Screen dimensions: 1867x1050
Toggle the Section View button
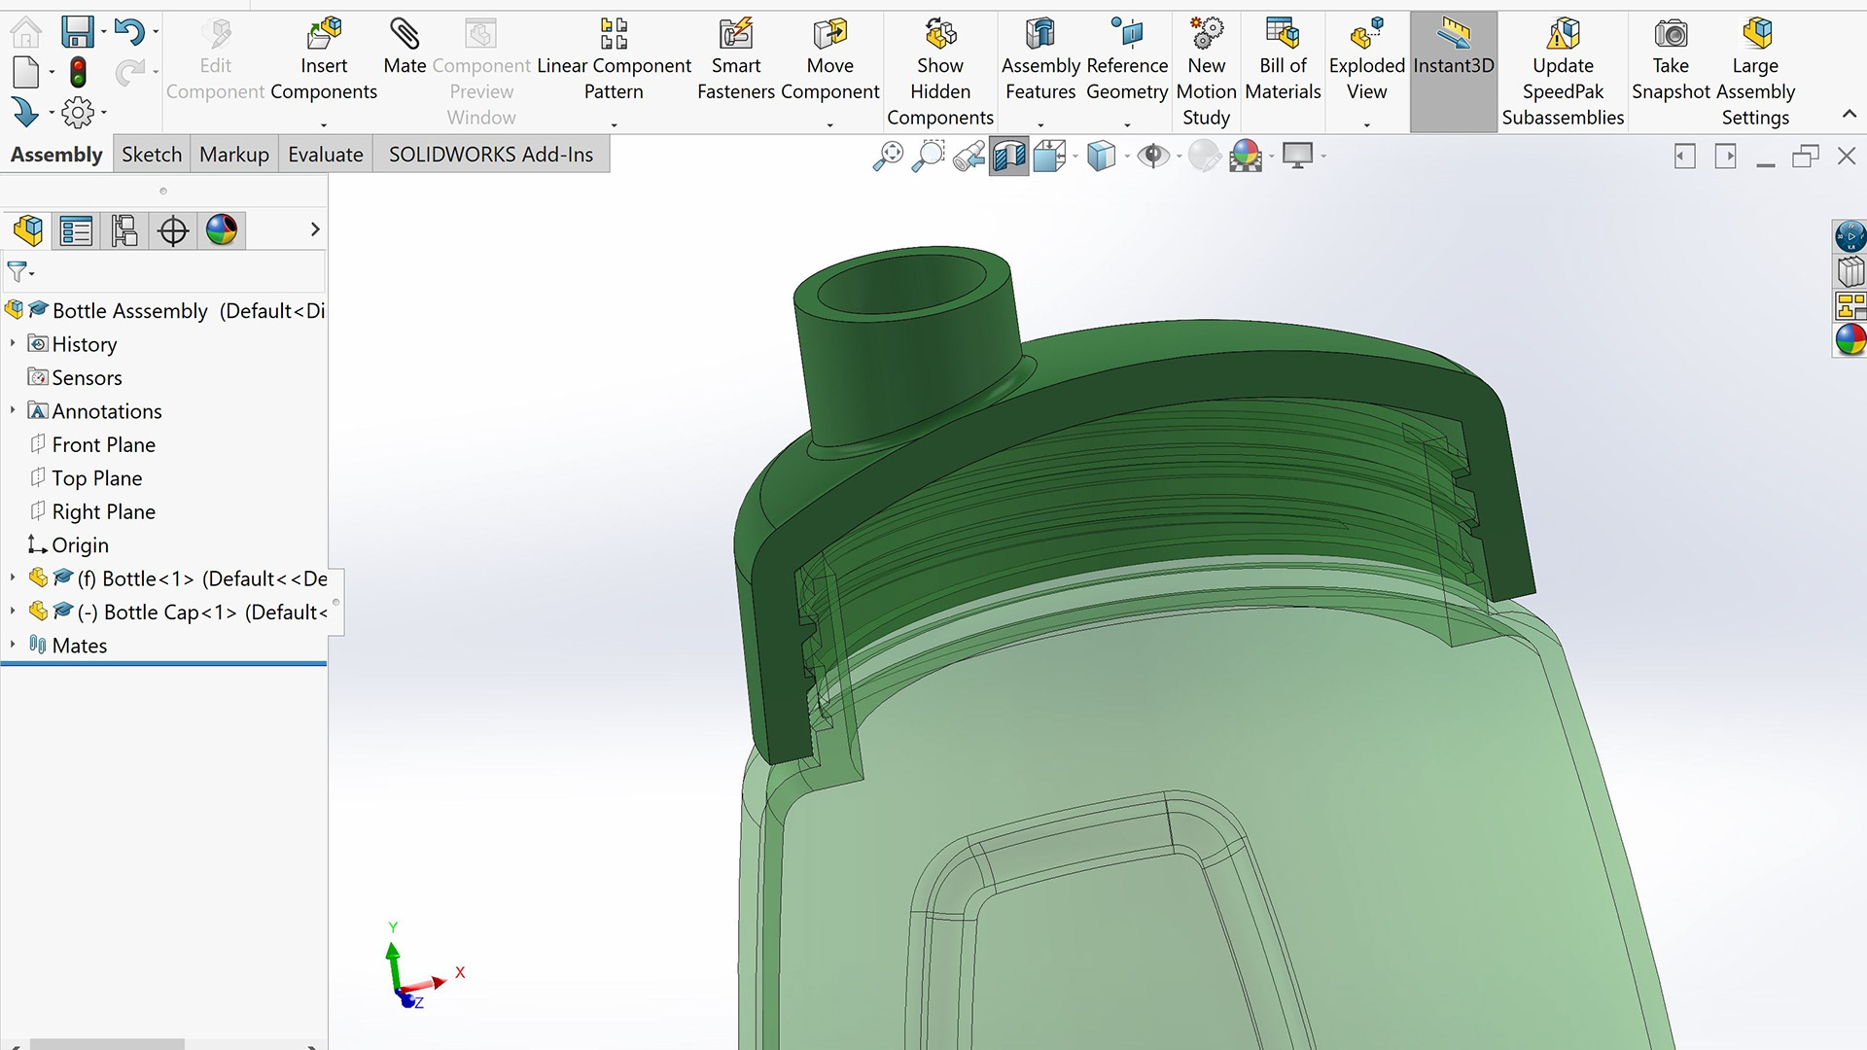[x=1008, y=156]
